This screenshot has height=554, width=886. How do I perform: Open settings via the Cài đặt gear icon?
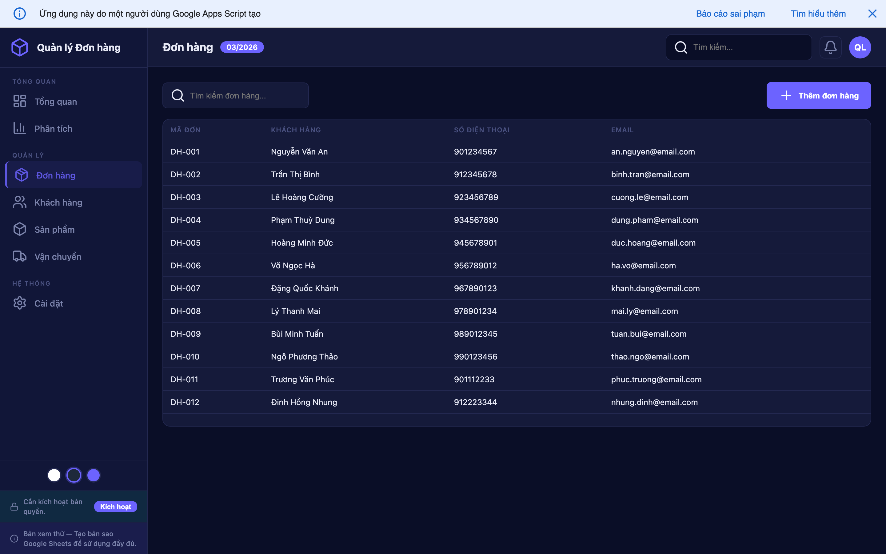pyautogui.click(x=19, y=303)
